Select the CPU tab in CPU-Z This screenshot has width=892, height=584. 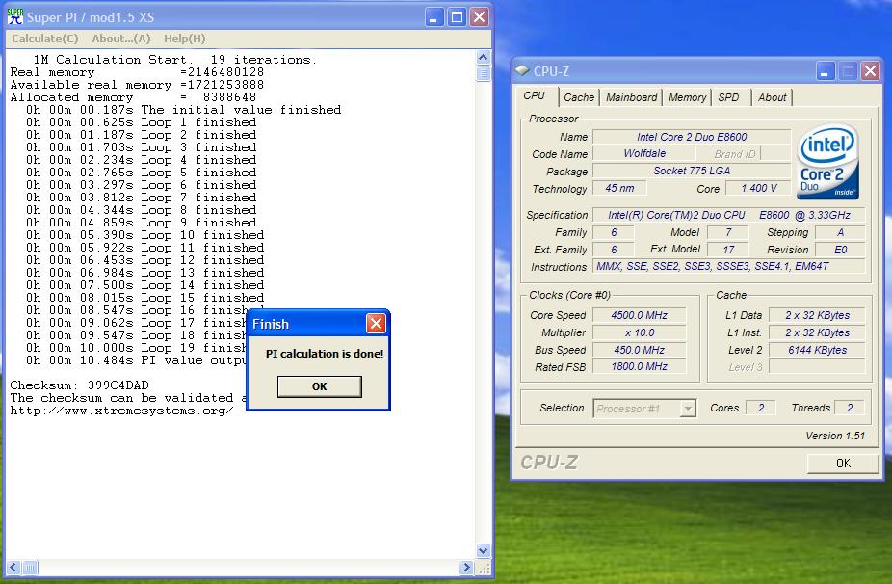(535, 96)
